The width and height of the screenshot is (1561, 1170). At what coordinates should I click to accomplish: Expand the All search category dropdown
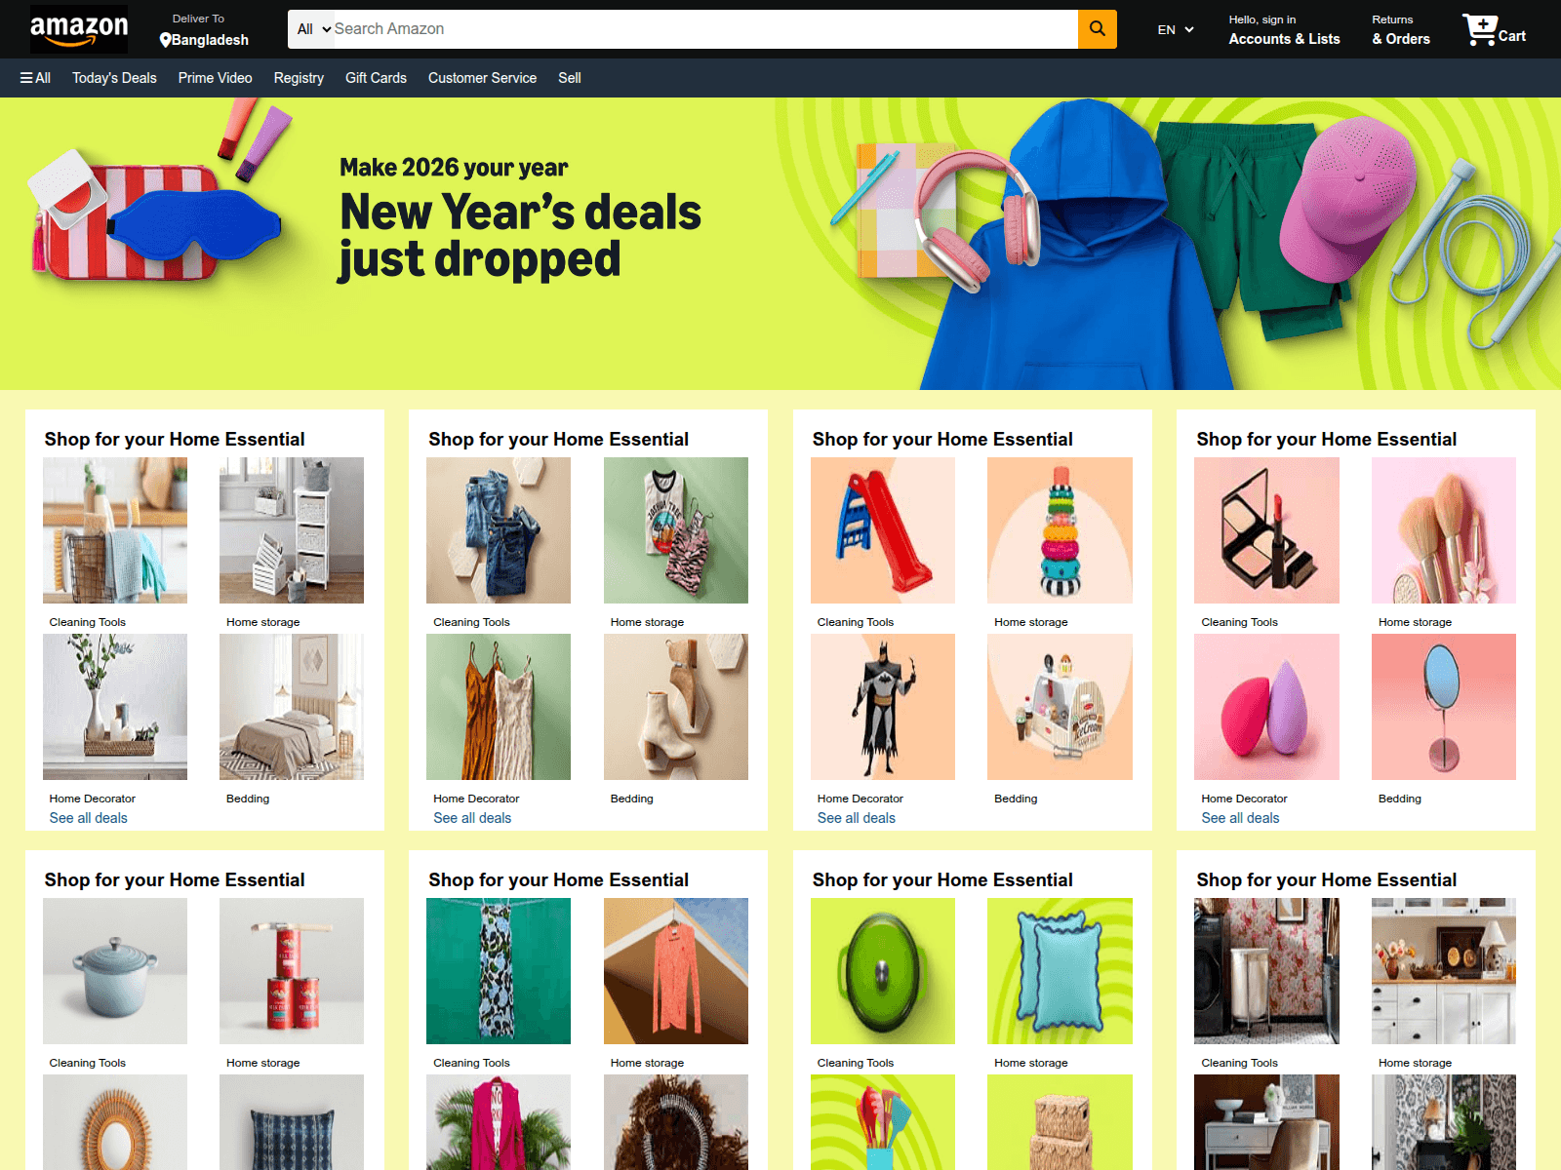click(x=314, y=29)
